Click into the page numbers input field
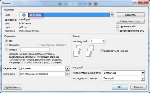This screenshot has height=93, width=150. [35, 49]
